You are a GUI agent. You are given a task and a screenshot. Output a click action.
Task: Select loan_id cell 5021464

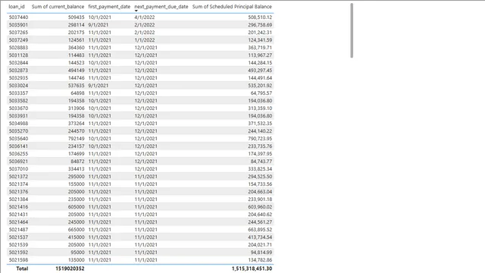tap(18, 222)
